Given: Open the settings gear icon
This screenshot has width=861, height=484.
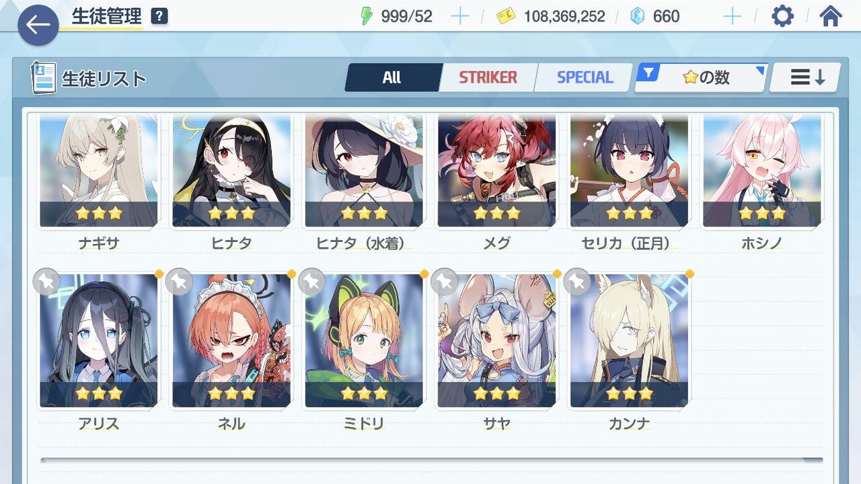Looking at the screenshot, I should (782, 16).
